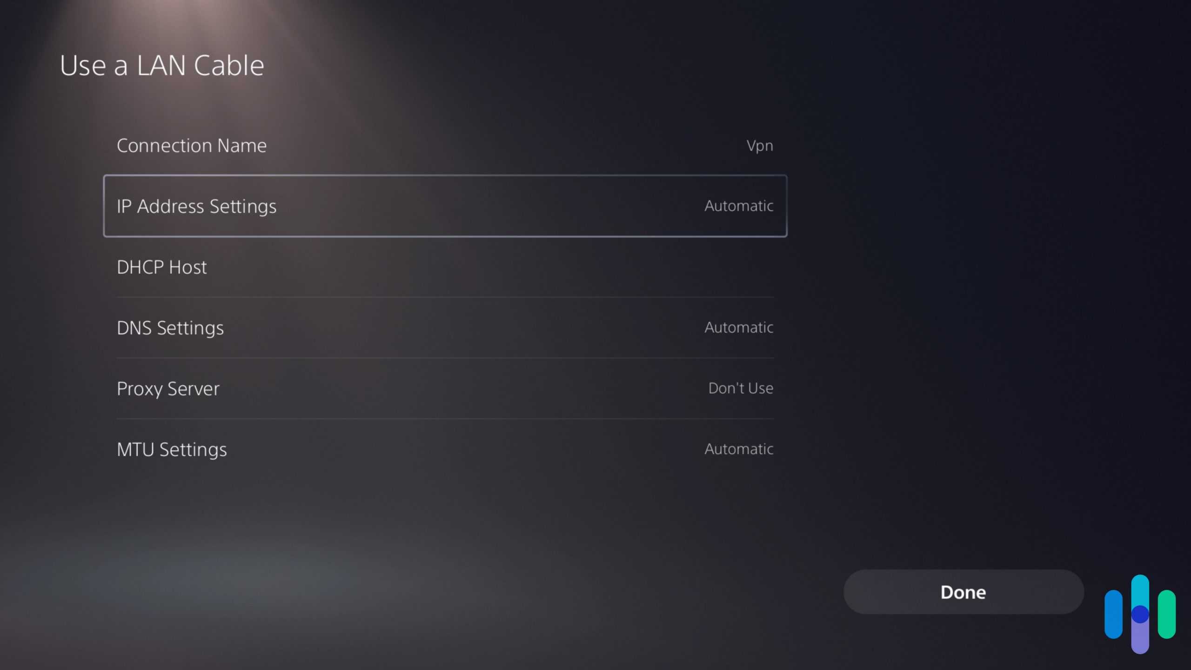This screenshot has height=670, width=1191.
Task: Click the Use a LAN Cable heading
Action: pos(162,65)
